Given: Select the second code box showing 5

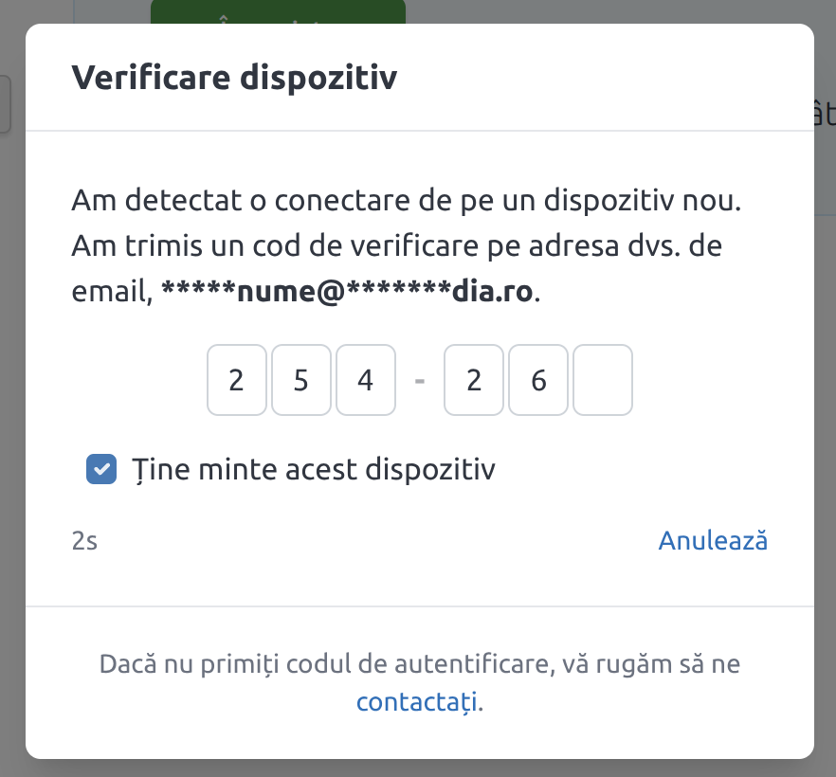Looking at the screenshot, I should point(300,380).
